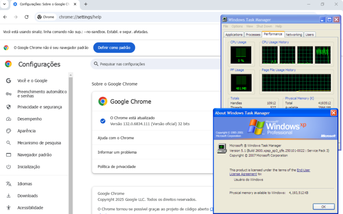Open the Applications tab in Task Manager
The height and width of the screenshot is (214, 343).
pos(234,35)
